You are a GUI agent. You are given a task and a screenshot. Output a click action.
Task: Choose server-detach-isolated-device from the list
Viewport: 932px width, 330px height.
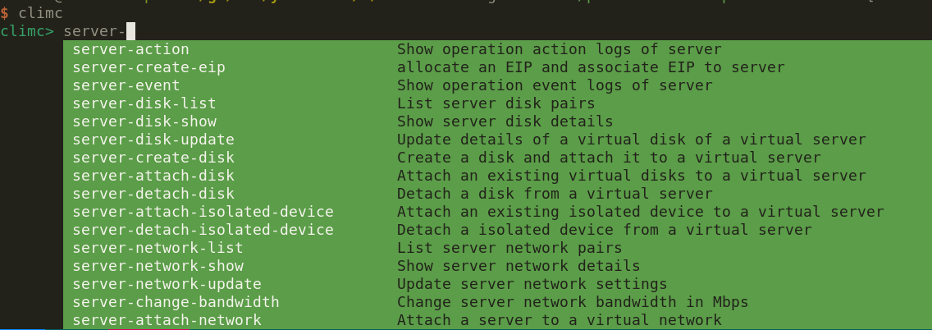click(x=203, y=230)
